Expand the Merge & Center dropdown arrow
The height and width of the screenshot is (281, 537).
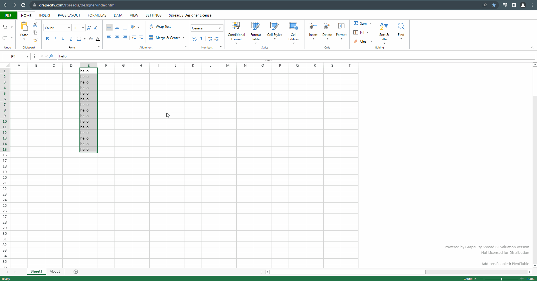coord(184,38)
